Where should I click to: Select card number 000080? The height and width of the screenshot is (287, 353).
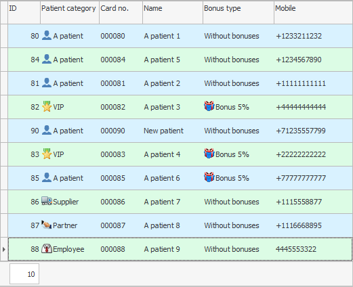tap(112, 36)
